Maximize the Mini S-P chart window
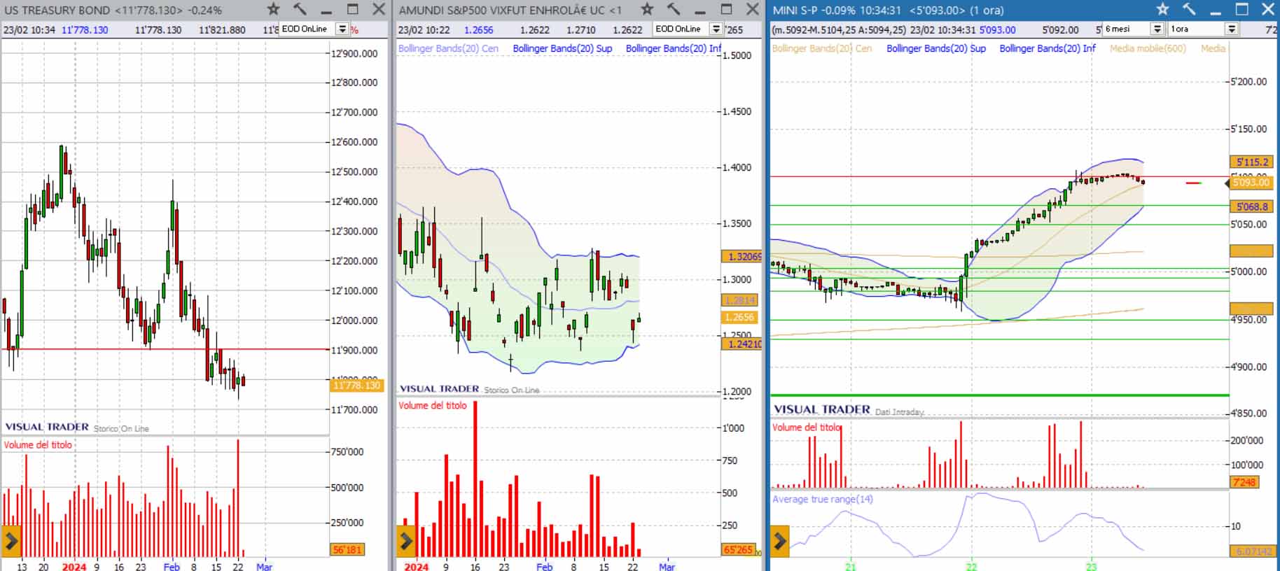The image size is (1280, 571). click(x=1242, y=9)
